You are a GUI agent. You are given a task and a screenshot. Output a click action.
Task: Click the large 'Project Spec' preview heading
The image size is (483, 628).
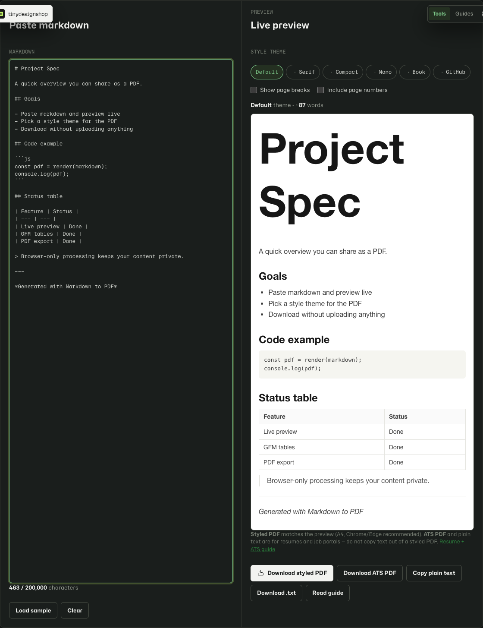click(332, 175)
